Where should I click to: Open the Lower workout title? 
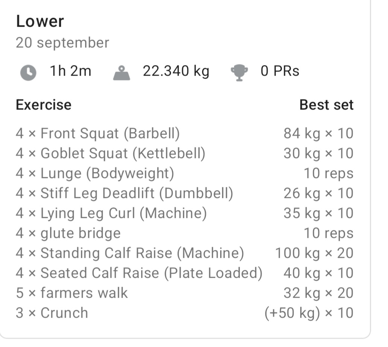click(x=40, y=21)
